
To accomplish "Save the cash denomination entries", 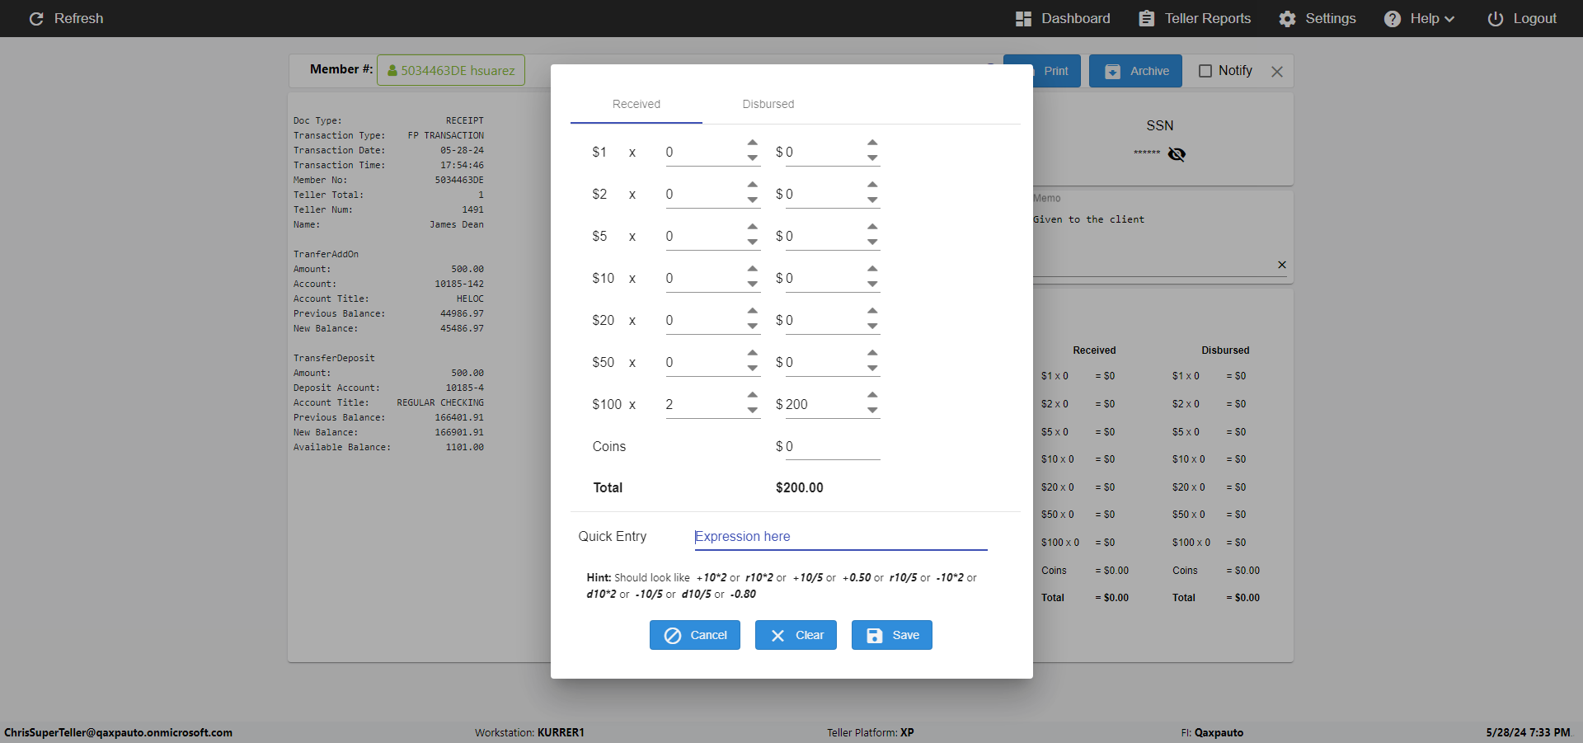I will tap(892, 635).
